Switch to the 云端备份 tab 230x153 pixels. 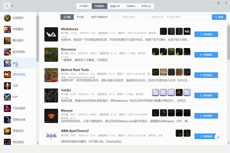[131, 6]
